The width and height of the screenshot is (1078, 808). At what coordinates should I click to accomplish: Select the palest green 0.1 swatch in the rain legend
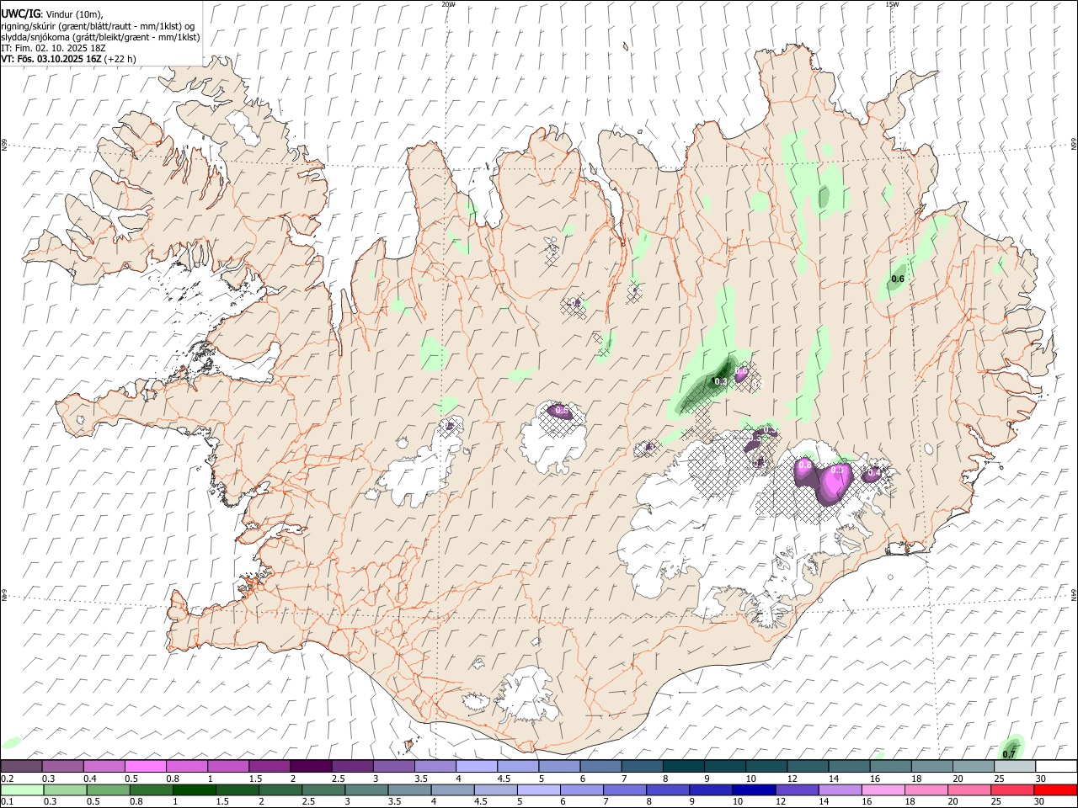point(22,790)
